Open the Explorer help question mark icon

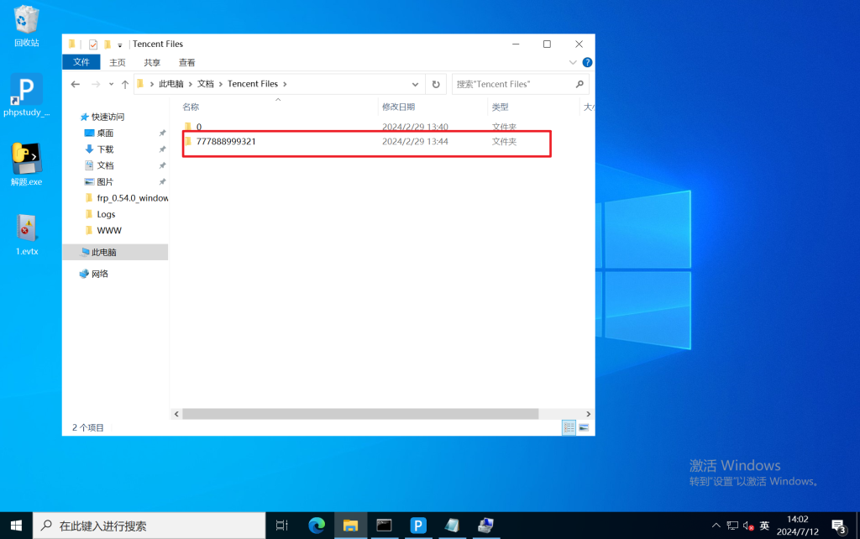click(x=587, y=62)
